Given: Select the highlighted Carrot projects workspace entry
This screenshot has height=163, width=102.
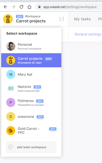Looking at the screenshot, I should (x=31, y=60).
